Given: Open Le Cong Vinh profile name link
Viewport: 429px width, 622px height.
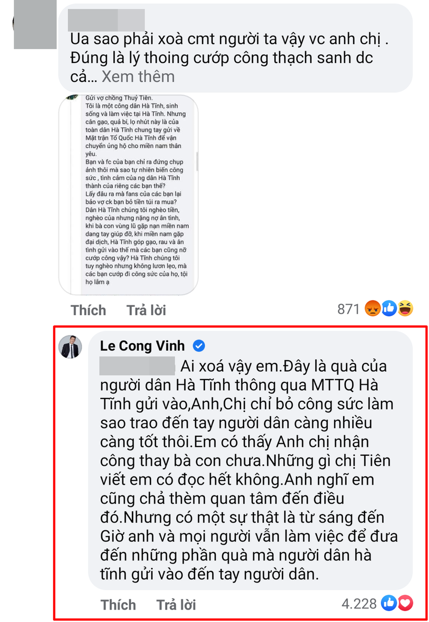Looking at the screenshot, I should tap(142, 346).
